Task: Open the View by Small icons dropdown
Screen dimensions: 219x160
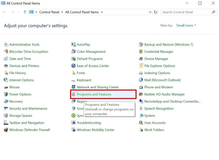Action: pos(186,25)
